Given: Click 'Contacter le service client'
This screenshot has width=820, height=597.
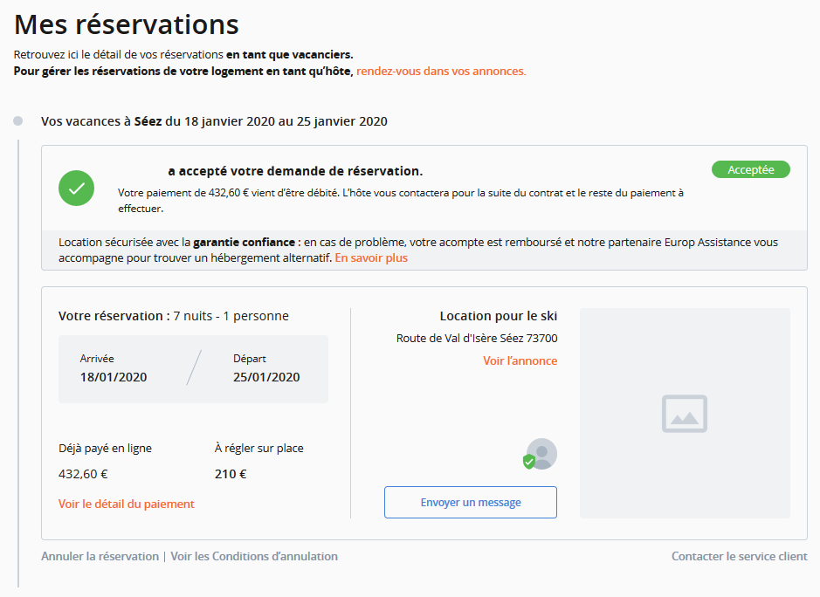Looking at the screenshot, I should click(x=739, y=556).
